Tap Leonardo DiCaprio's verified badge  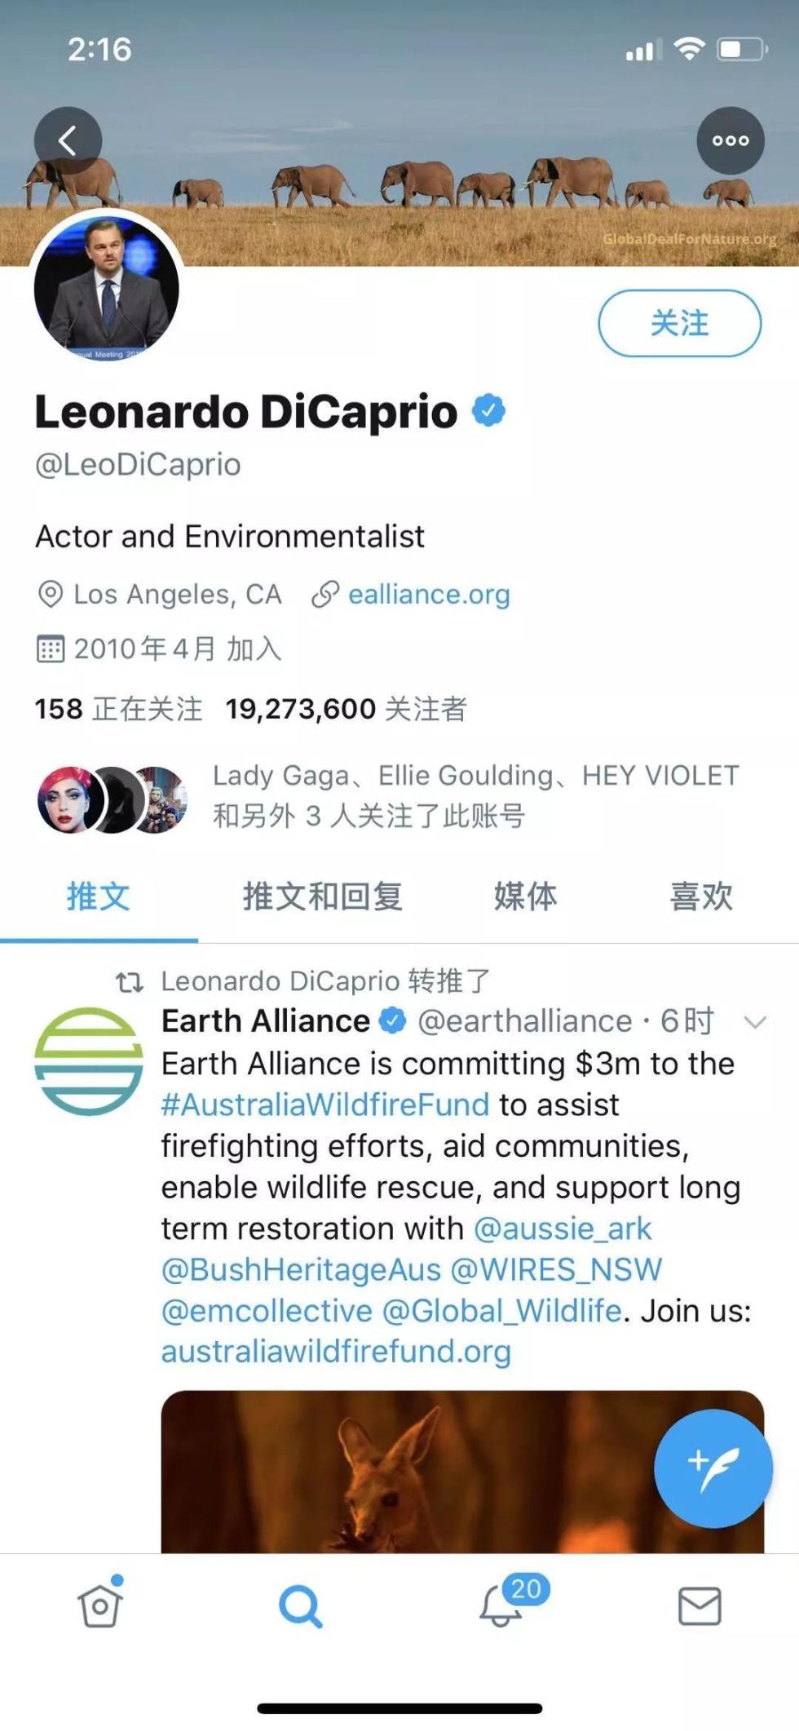click(x=489, y=410)
